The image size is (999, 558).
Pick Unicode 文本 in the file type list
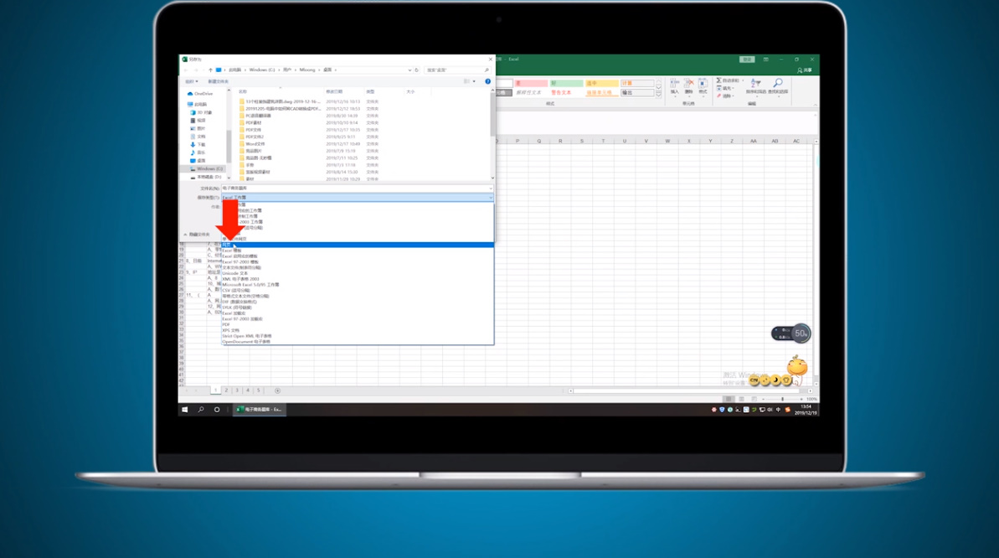click(x=358, y=273)
